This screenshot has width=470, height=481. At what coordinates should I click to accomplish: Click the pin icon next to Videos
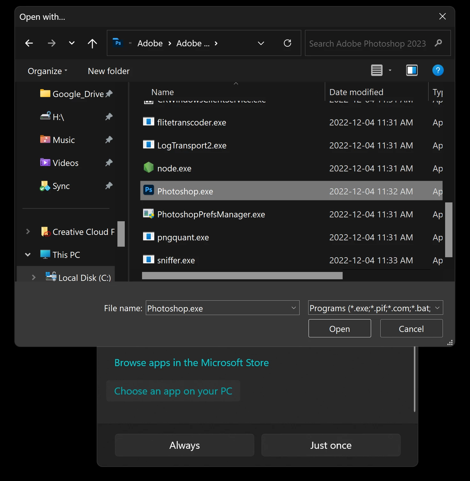[x=109, y=163]
